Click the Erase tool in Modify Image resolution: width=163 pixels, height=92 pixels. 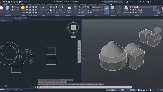(51, 13)
